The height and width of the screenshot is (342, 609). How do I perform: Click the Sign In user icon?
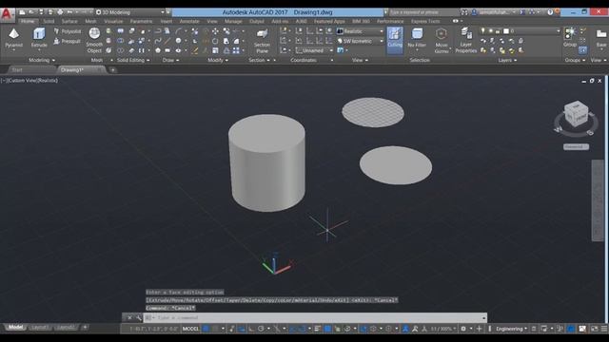474,12
